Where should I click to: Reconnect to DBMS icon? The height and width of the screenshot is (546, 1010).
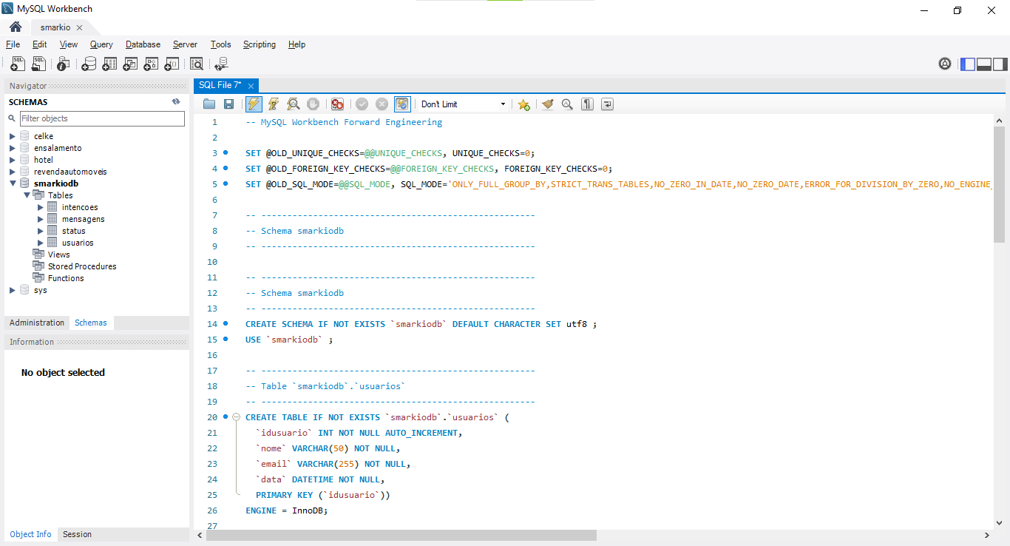(x=221, y=64)
